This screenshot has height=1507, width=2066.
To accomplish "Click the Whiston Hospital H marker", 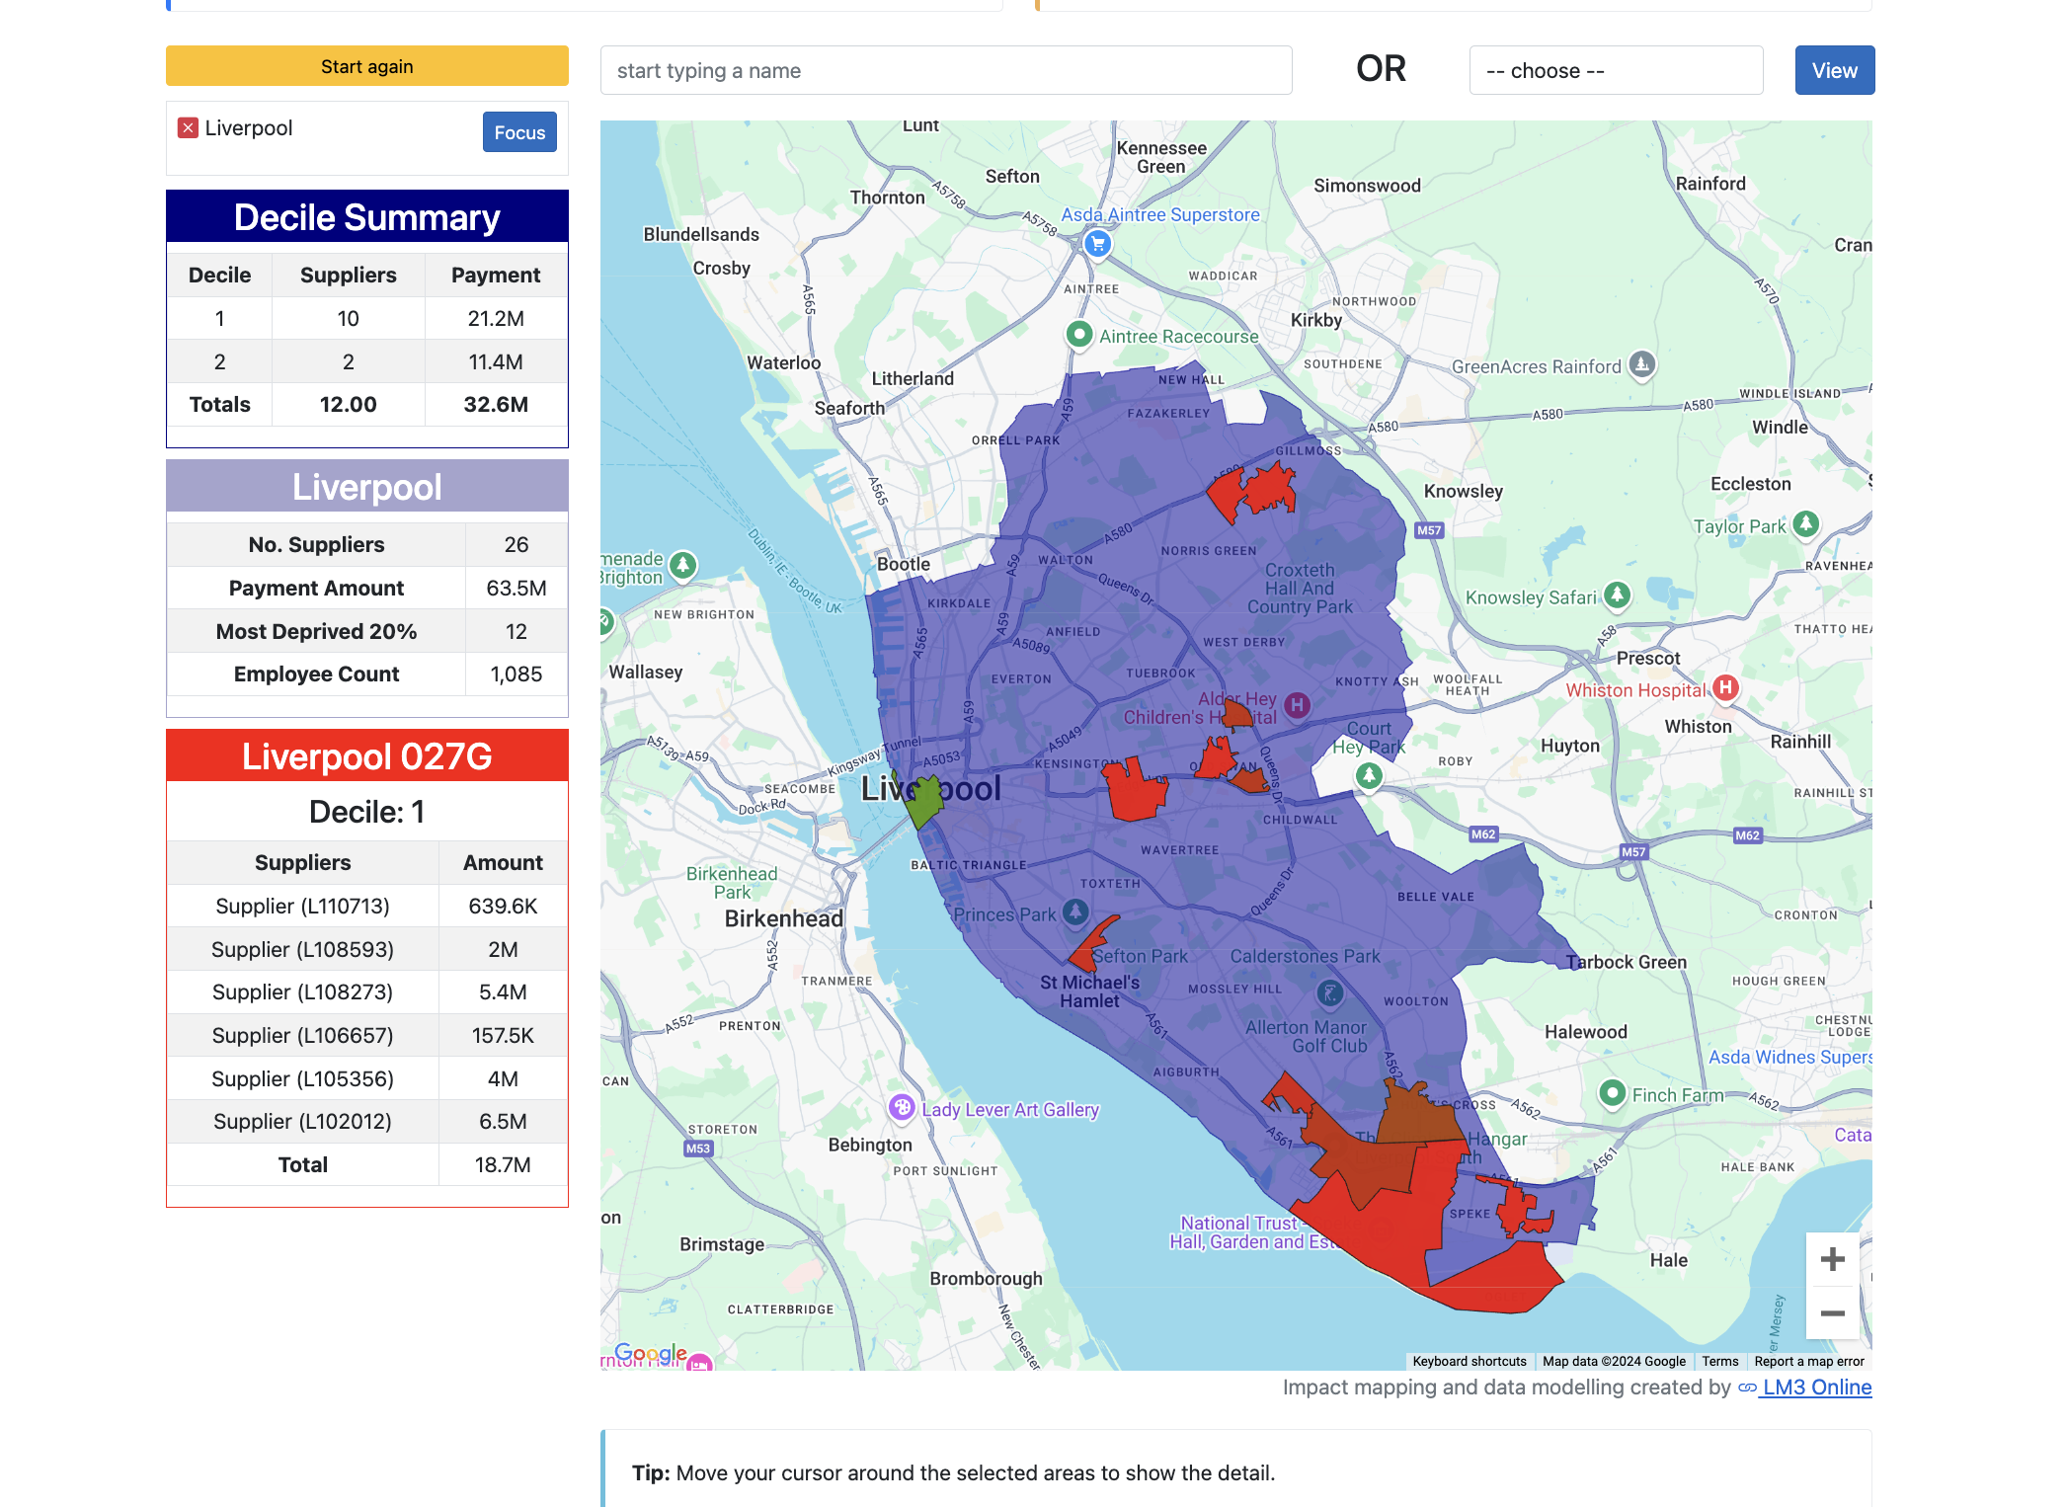I will pyautogui.click(x=1725, y=687).
